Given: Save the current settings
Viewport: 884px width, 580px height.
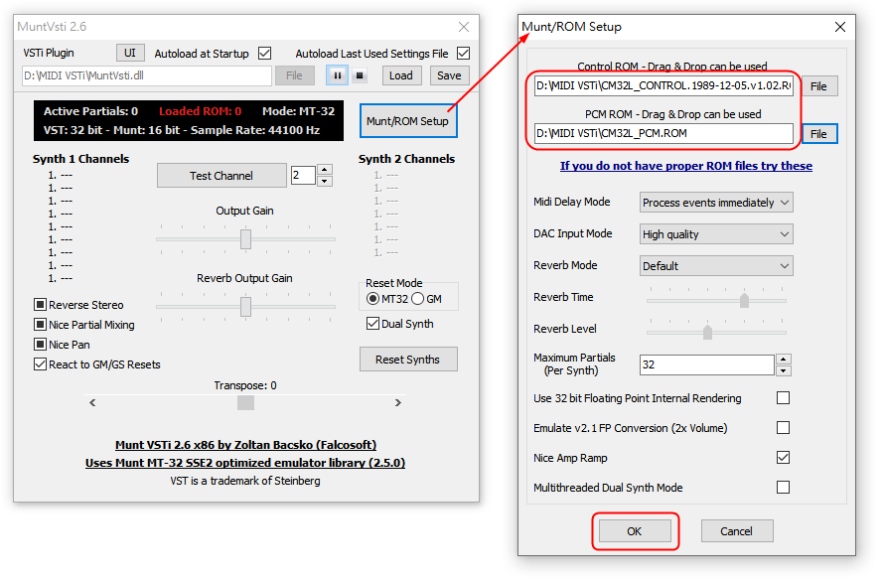Looking at the screenshot, I should [449, 75].
